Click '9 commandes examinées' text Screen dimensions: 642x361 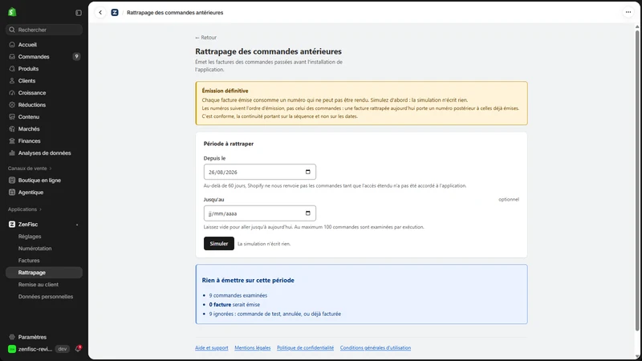pyautogui.click(x=238, y=295)
